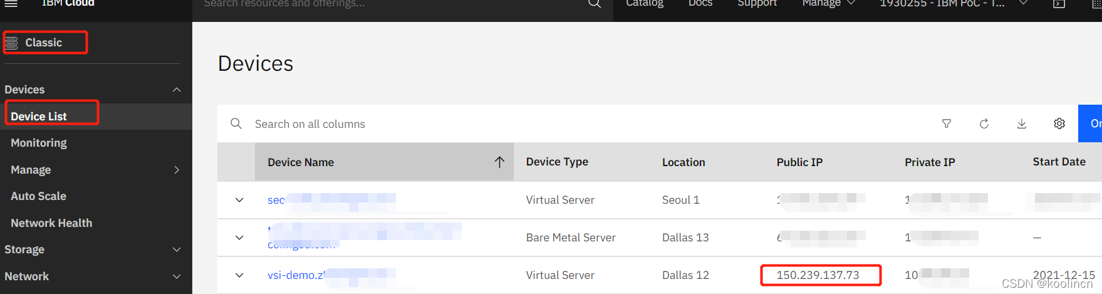
Task: Sort by the Location column header
Action: pos(684,162)
